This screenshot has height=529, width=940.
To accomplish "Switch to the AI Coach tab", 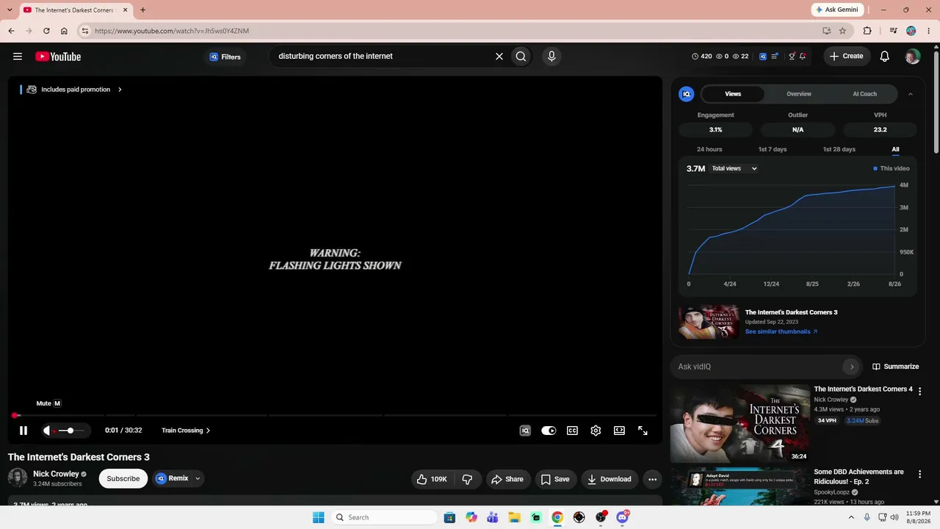I will 864,94.
